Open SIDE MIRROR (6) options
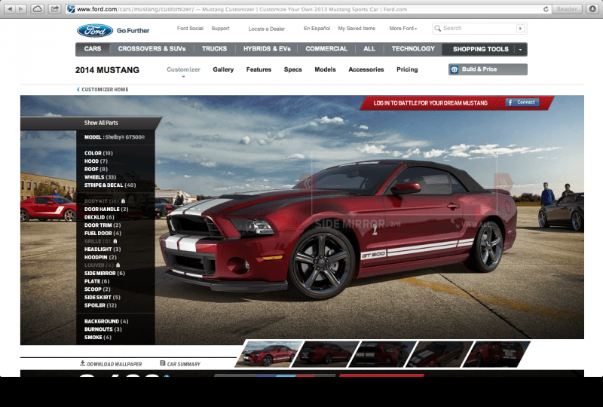603x407 pixels. click(x=105, y=274)
